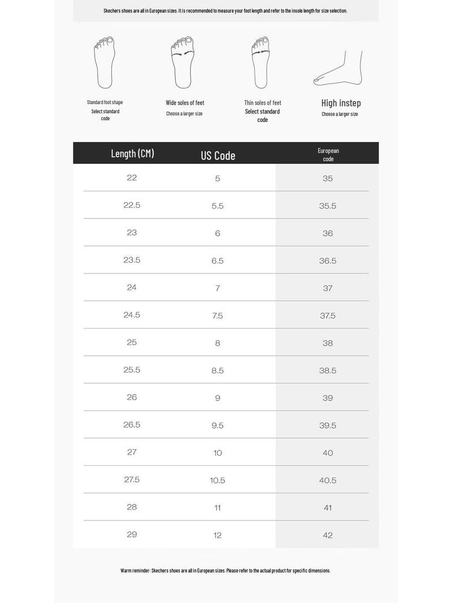Click the Warm reminder note text
Screen dimensions: 452x603
(x=225, y=570)
